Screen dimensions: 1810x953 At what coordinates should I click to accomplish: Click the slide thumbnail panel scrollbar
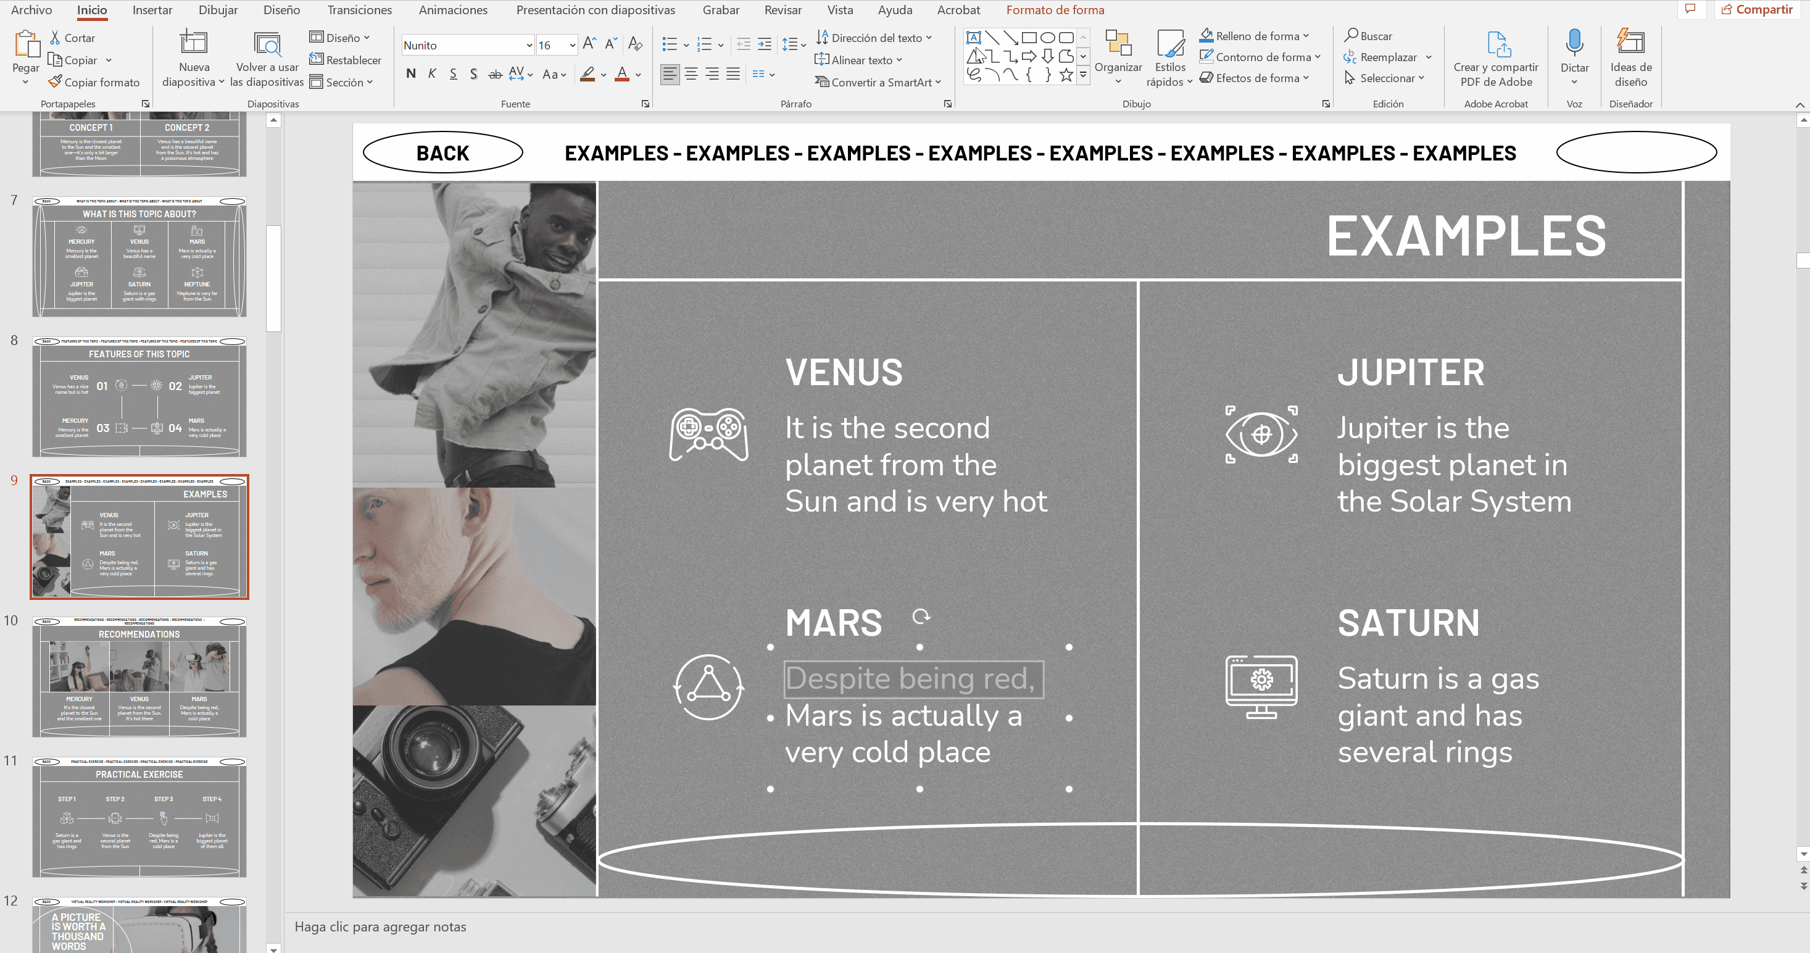point(273,278)
